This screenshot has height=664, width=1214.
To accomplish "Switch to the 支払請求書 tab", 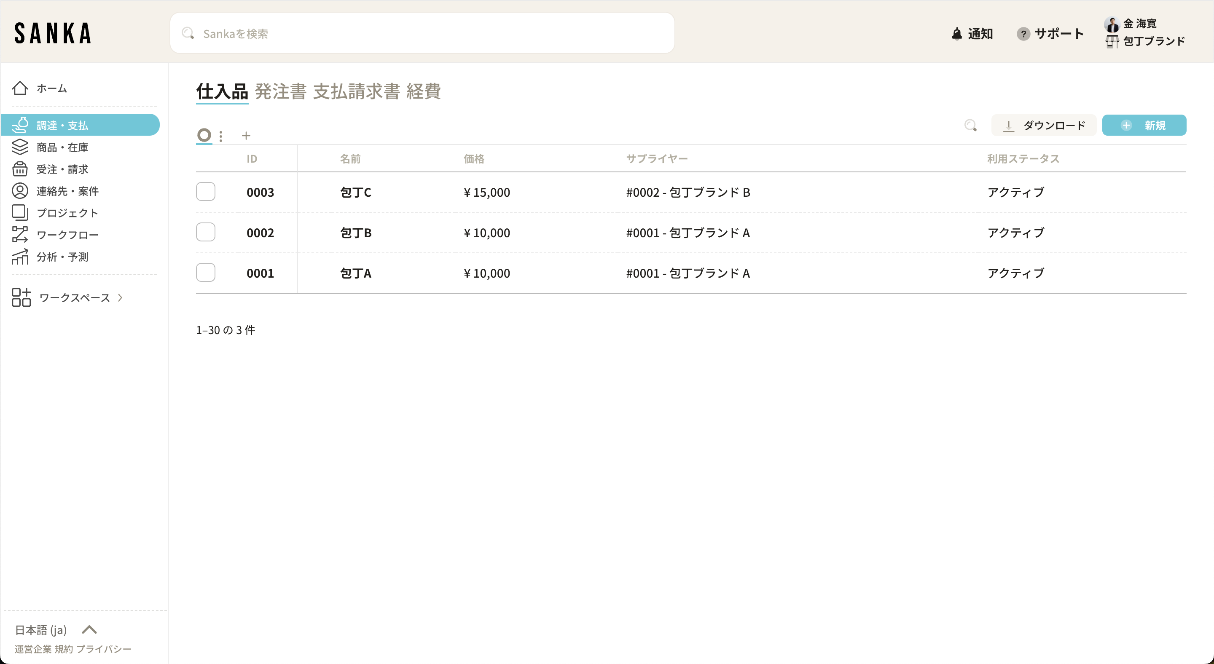I will [x=356, y=91].
